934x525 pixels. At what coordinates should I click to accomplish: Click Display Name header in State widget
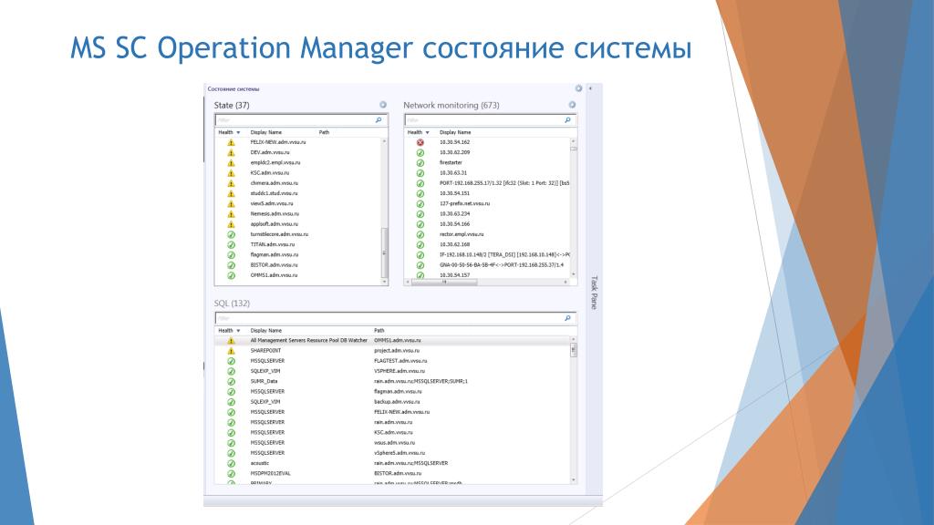[x=265, y=132]
